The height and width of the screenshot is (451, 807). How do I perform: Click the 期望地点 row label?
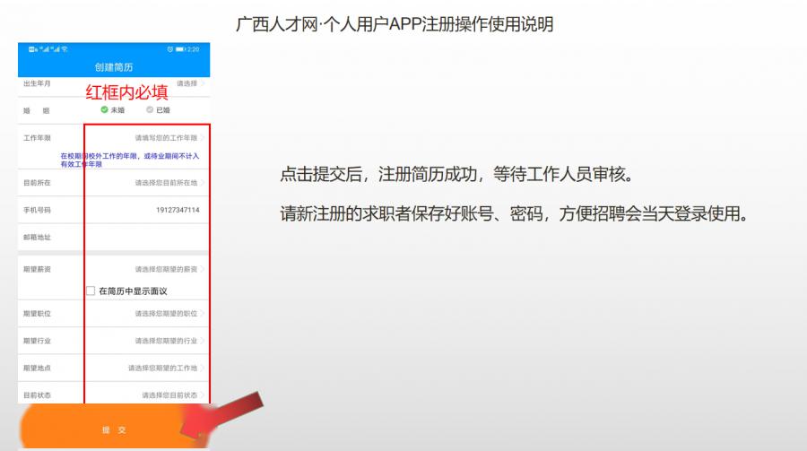[37, 369]
